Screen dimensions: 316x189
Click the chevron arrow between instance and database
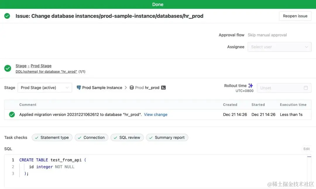(126, 87)
